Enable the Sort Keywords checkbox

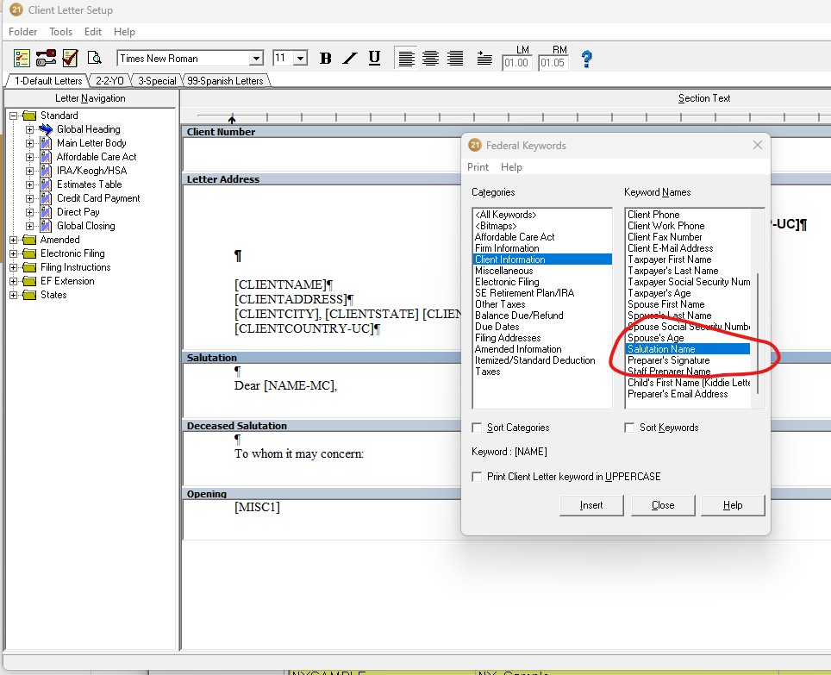pyautogui.click(x=629, y=427)
